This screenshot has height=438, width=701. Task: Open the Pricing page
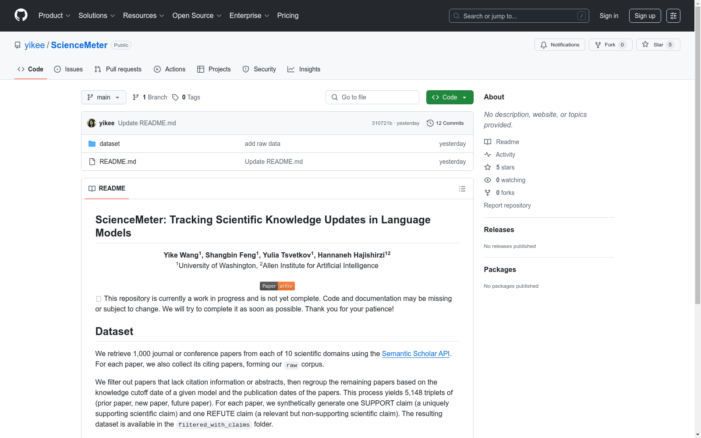point(288,16)
